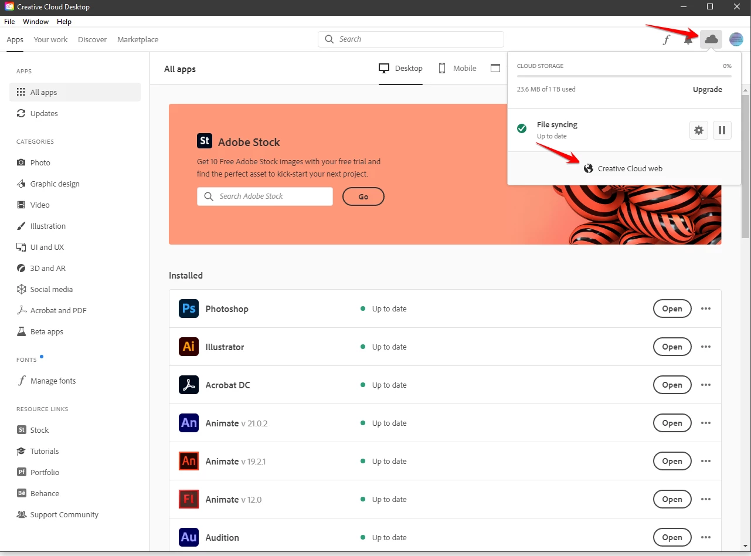The image size is (751, 556).
Task: Click the Animate v 12.0 Flash icon
Action: tap(189, 499)
